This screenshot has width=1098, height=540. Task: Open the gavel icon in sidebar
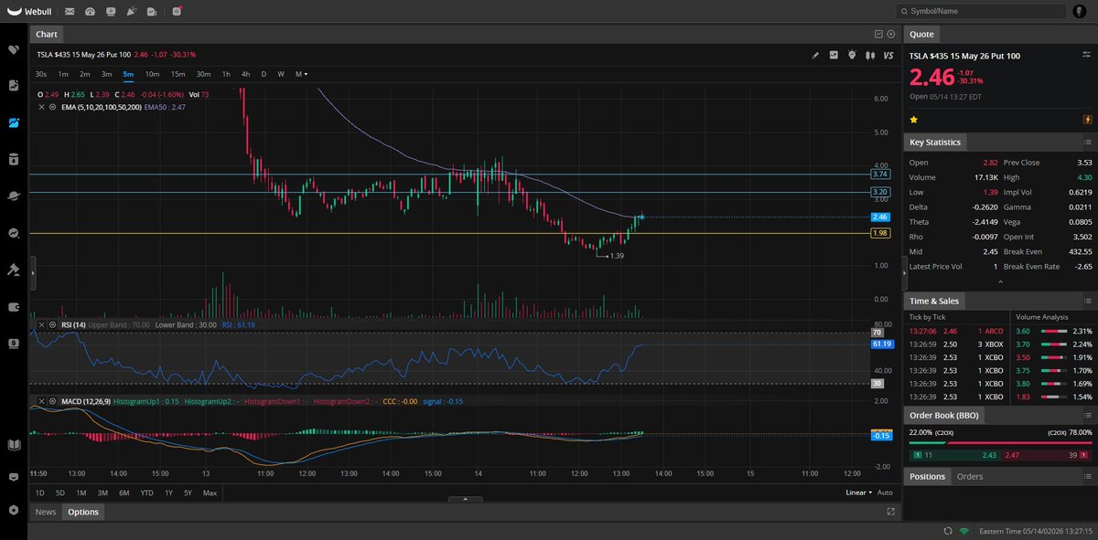point(14,270)
